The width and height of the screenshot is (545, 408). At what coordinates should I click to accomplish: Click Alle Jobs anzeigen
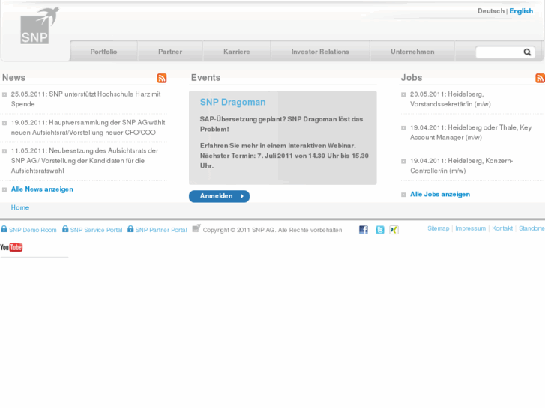click(440, 194)
